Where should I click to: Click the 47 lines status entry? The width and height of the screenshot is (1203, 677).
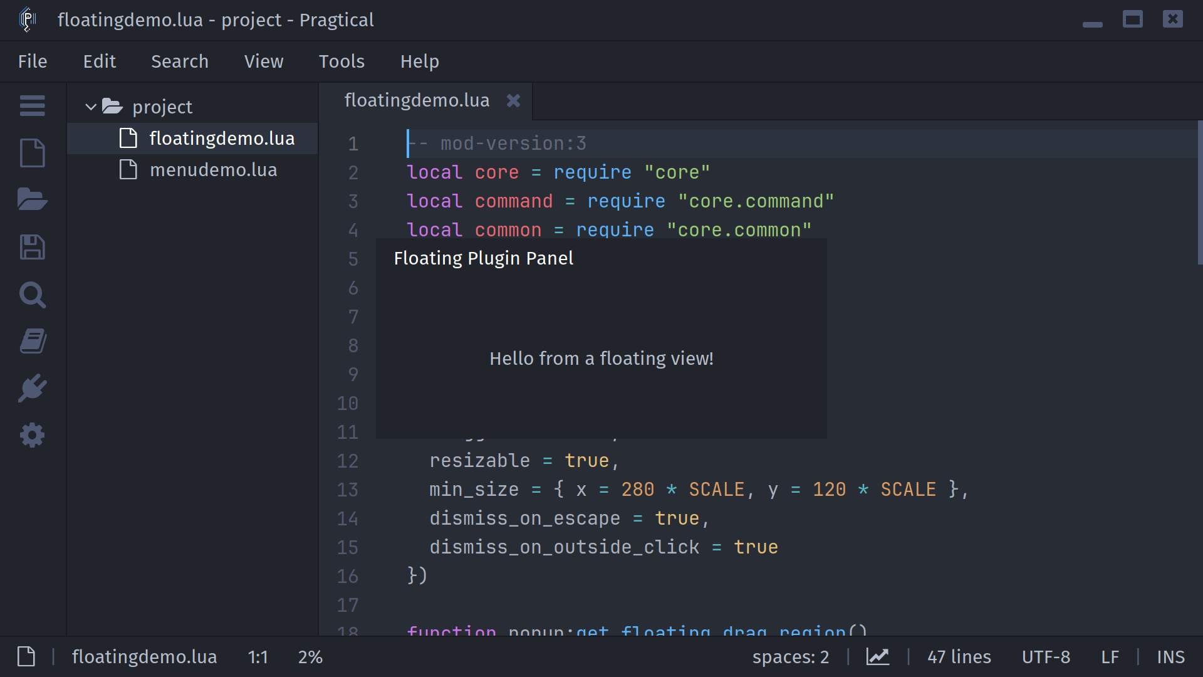(x=959, y=657)
